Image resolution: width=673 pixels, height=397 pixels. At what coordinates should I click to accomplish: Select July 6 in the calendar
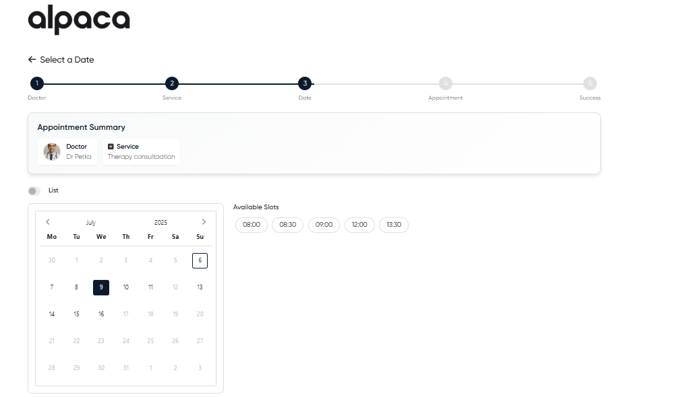coord(200,260)
